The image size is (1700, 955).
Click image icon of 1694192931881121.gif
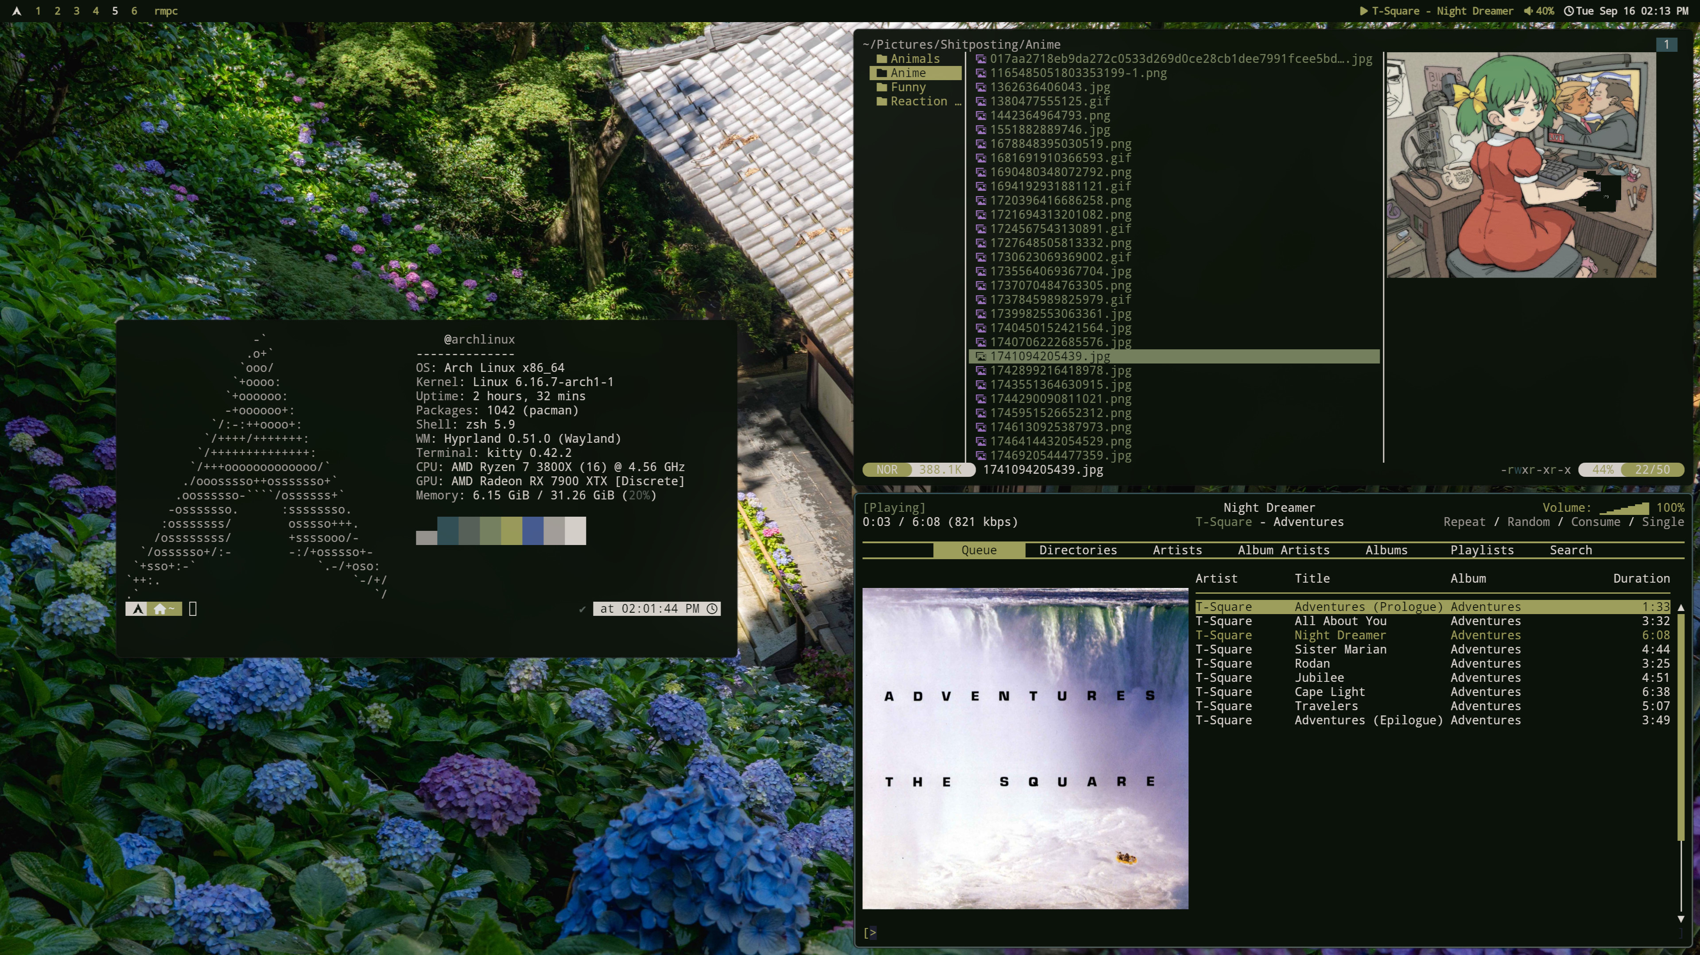981,187
